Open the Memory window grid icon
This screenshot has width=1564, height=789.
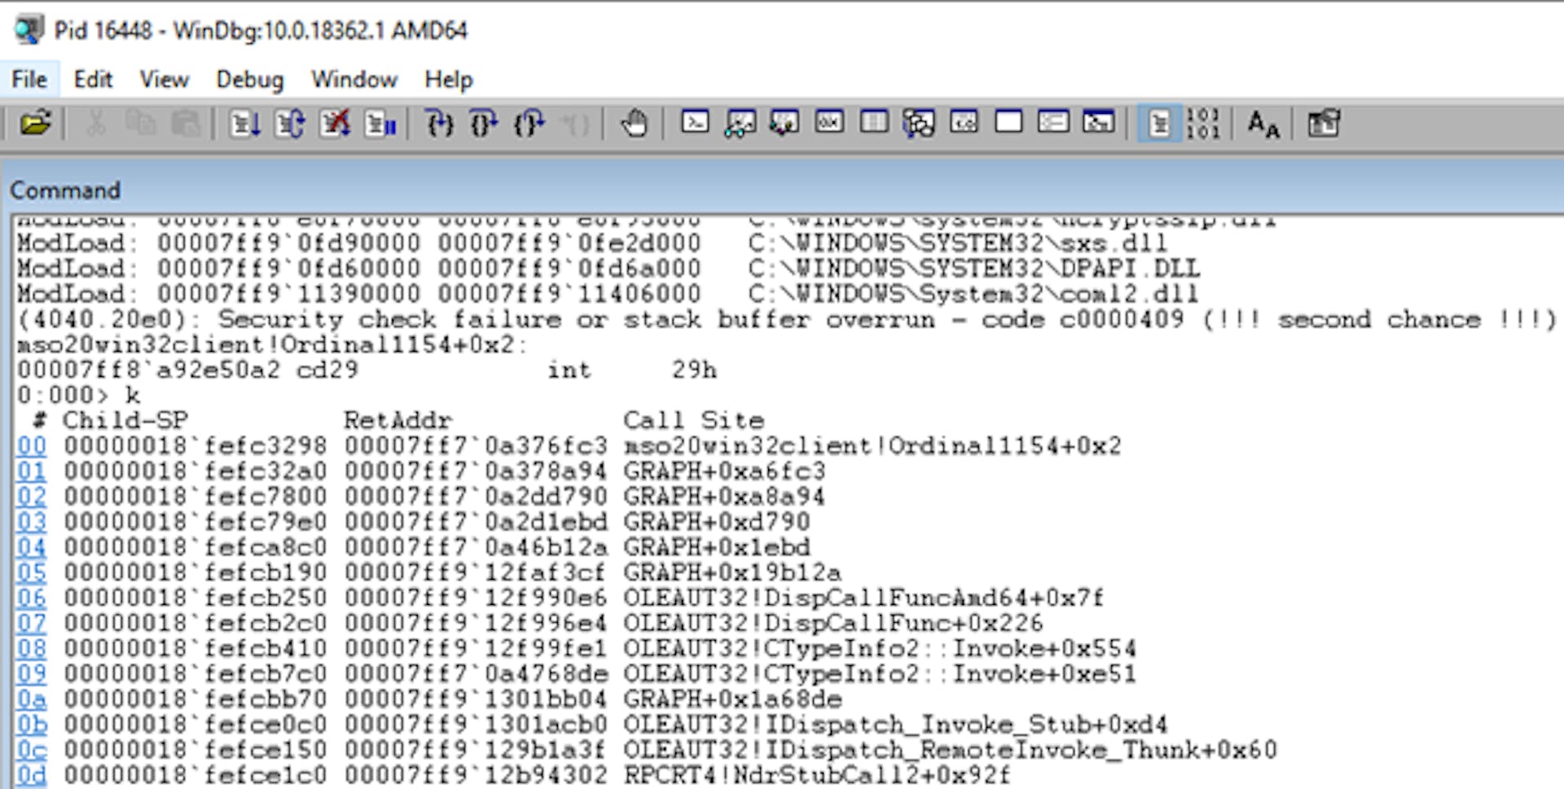click(874, 123)
